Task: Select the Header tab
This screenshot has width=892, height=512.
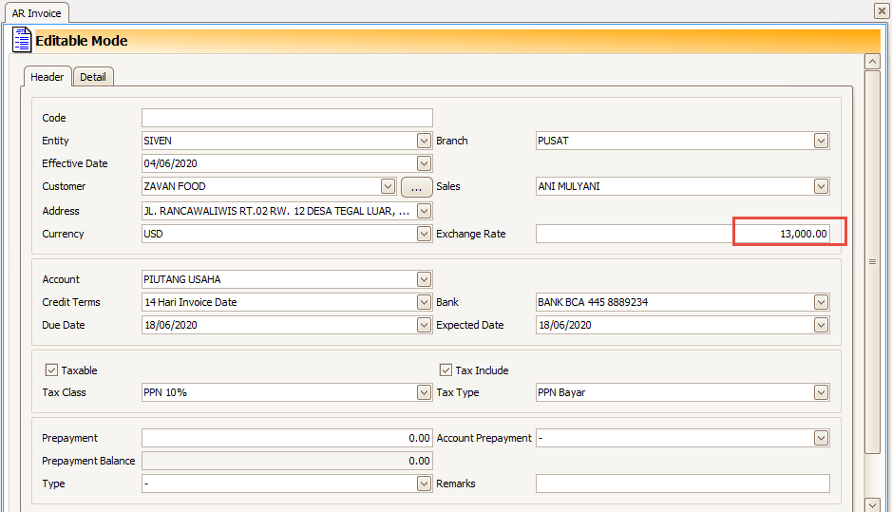Action: coord(47,77)
